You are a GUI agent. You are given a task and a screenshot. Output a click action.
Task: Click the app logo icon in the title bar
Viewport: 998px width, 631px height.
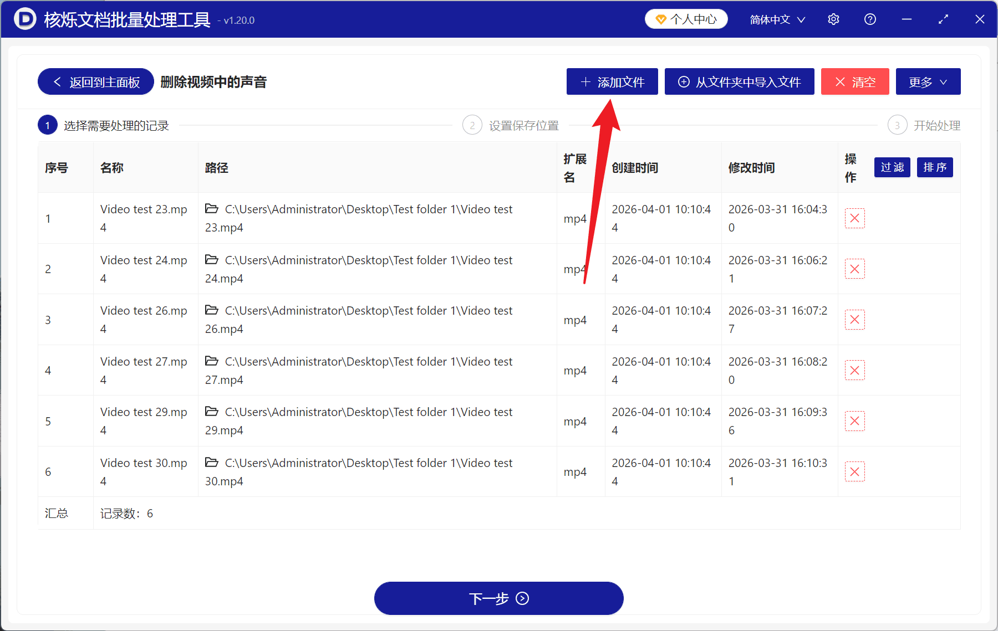24,19
